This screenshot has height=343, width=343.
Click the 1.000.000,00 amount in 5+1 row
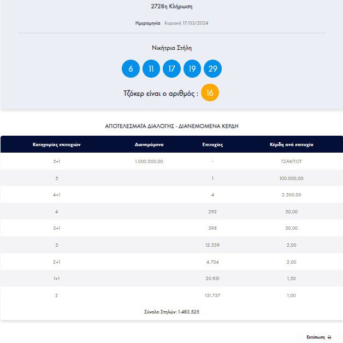point(149,161)
